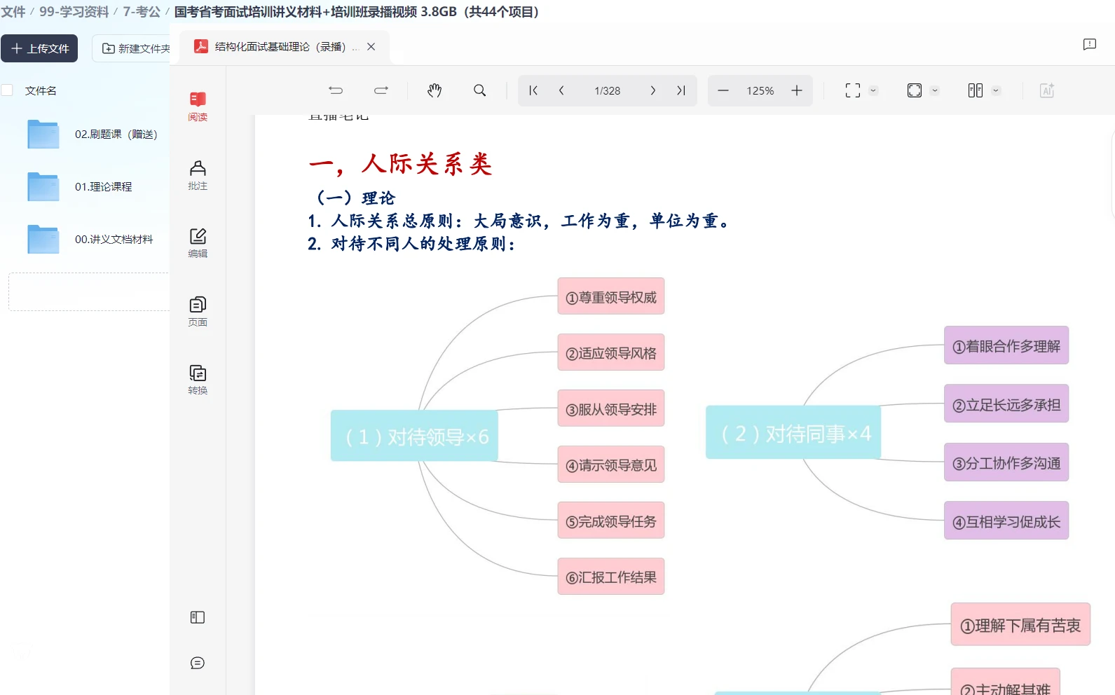The width and height of the screenshot is (1115, 695).
Task: Open the 01.理论课程 folder icon
Action: pyautogui.click(x=43, y=187)
